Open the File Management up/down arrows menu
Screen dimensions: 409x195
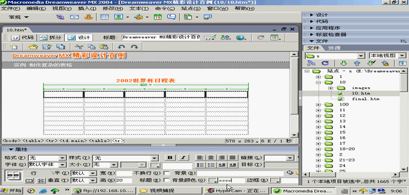(x=226, y=38)
